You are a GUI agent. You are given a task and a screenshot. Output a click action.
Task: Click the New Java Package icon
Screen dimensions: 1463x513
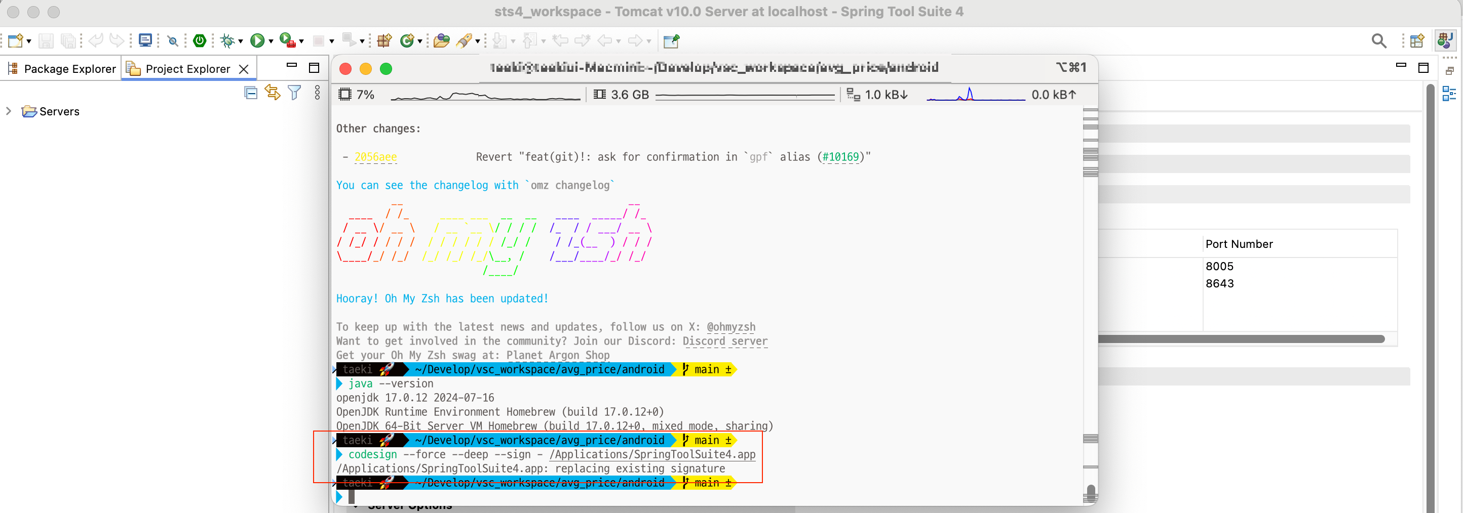[x=384, y=40]
